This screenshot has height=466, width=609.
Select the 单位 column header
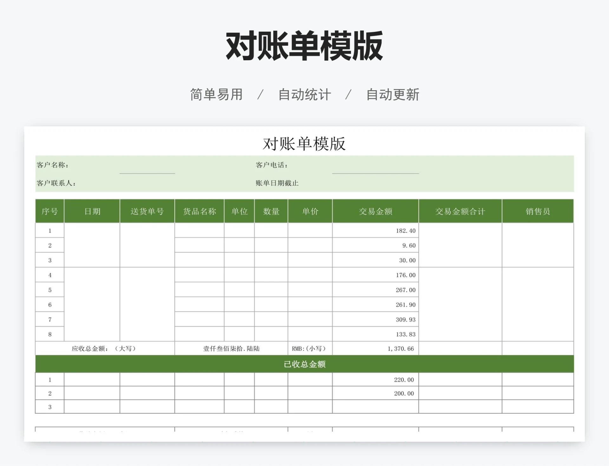[239, 211]
